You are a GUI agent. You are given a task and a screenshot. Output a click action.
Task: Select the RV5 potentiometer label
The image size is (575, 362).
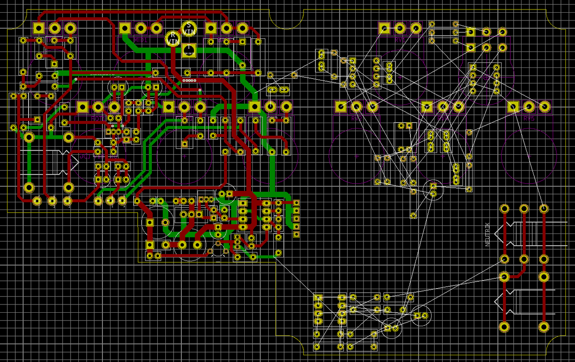[x=529, y=119]
